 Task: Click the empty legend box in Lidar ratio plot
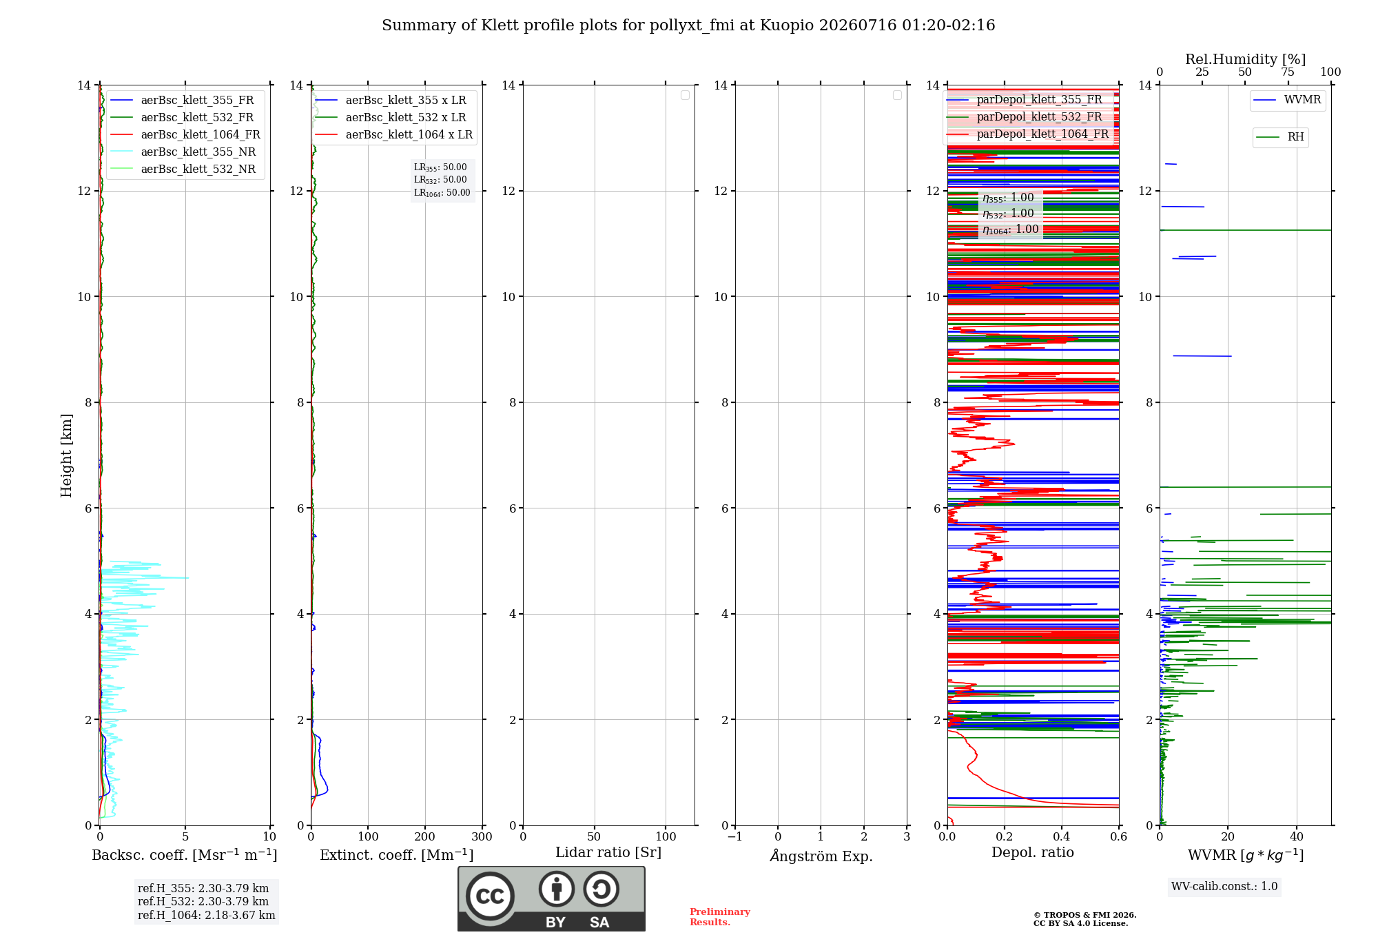click(685, 95)
